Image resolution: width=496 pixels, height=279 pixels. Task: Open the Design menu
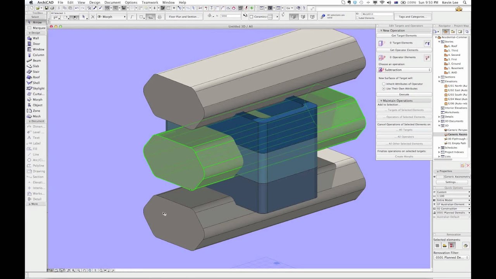[x=95, y=2]
